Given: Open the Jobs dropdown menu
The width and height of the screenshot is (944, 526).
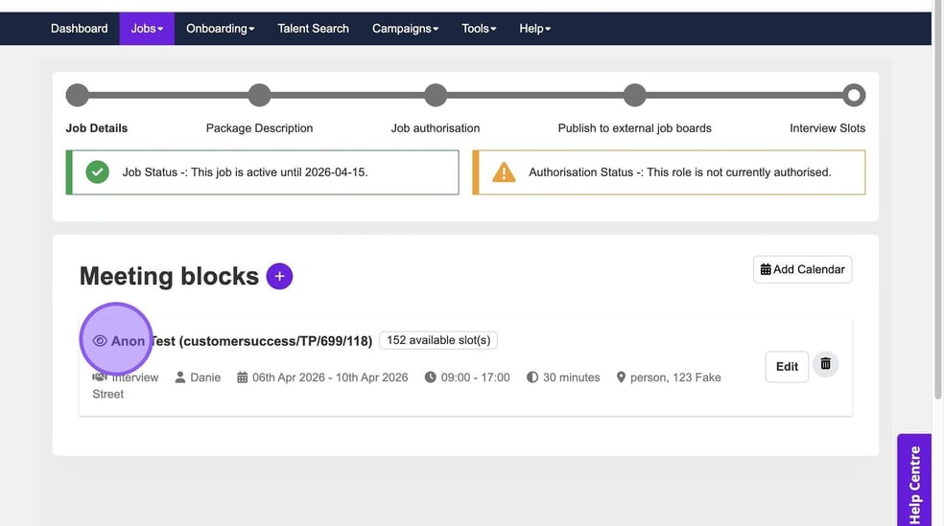Looking at the screenshot, I should click(x=147, y=29).
